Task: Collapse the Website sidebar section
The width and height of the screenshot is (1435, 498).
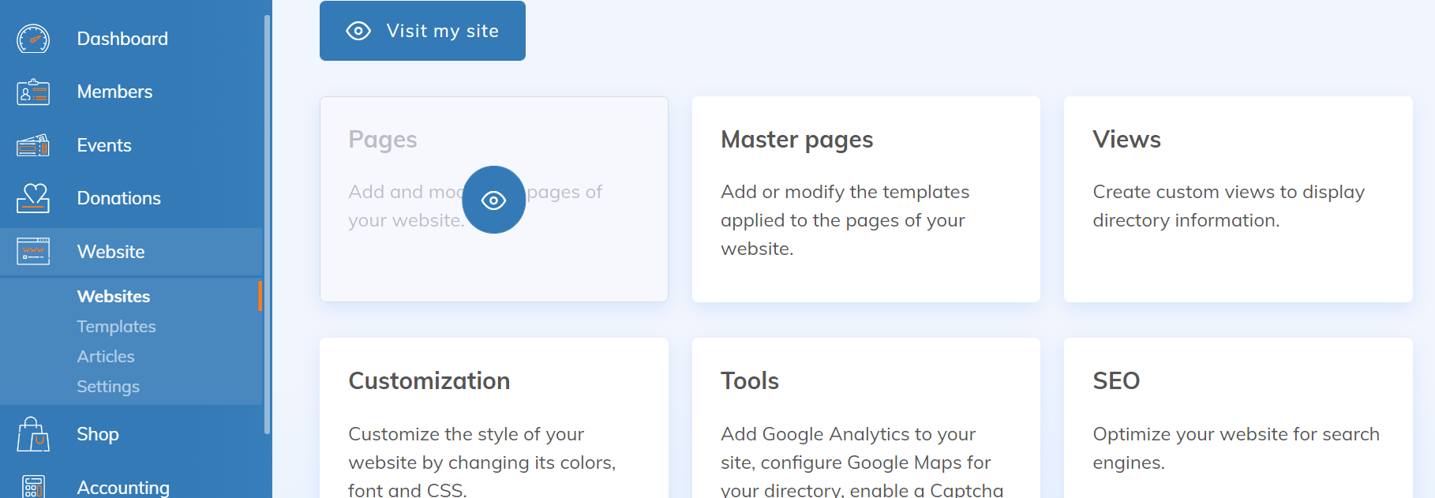Action: 111,252
